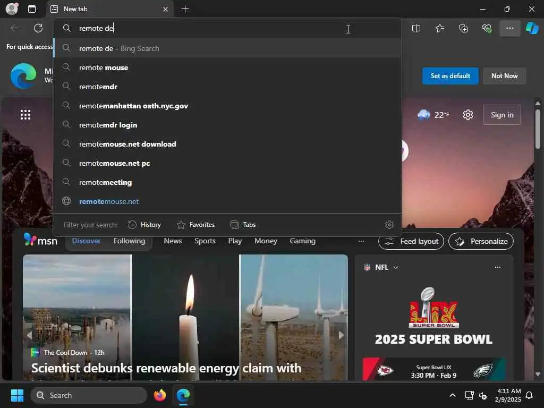Image resolution: width=544 pixels, height=408 pixels.
Task: Open more feed categories ellipsis
Action: pyautogui.click(x=361, y=241)
